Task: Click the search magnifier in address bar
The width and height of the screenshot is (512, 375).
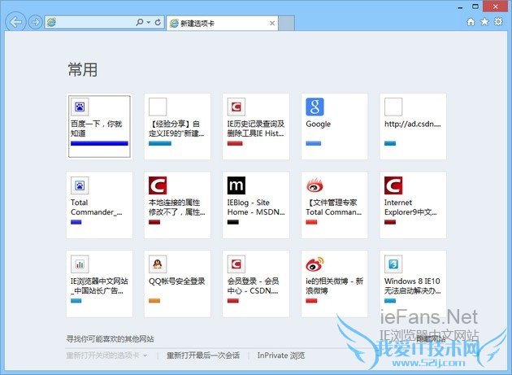Action: [140, 22]
